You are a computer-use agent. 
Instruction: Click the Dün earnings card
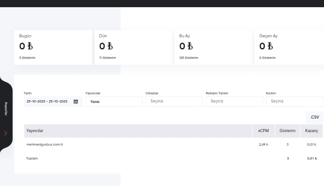pos(133,48)
